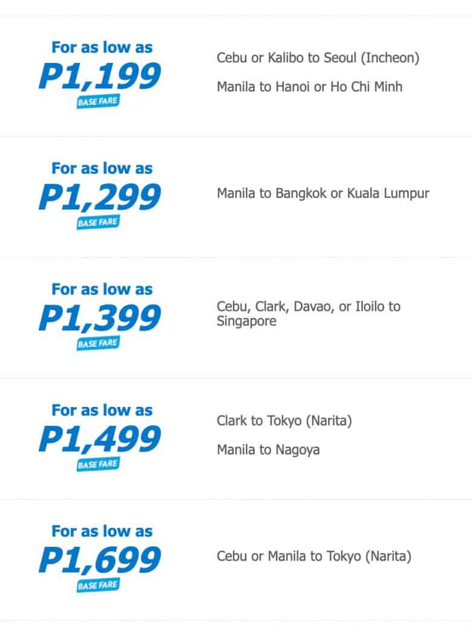
Task: Click the P1,299 fare amount
Action: click(x=100, y=197)
